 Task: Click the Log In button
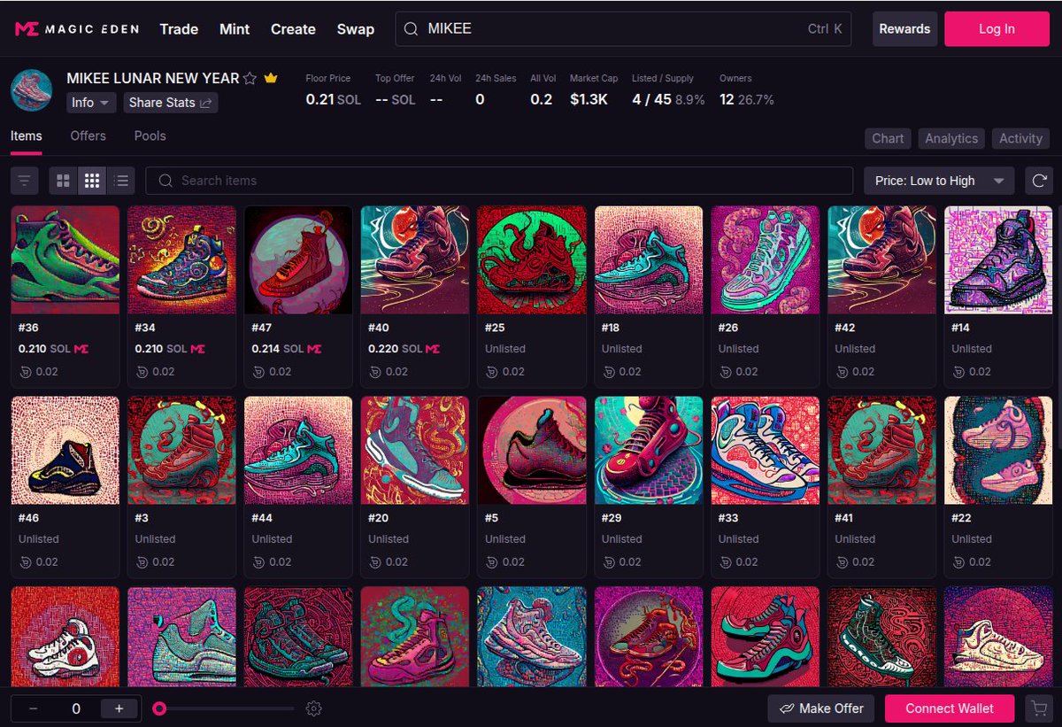[x=997, y=29]
